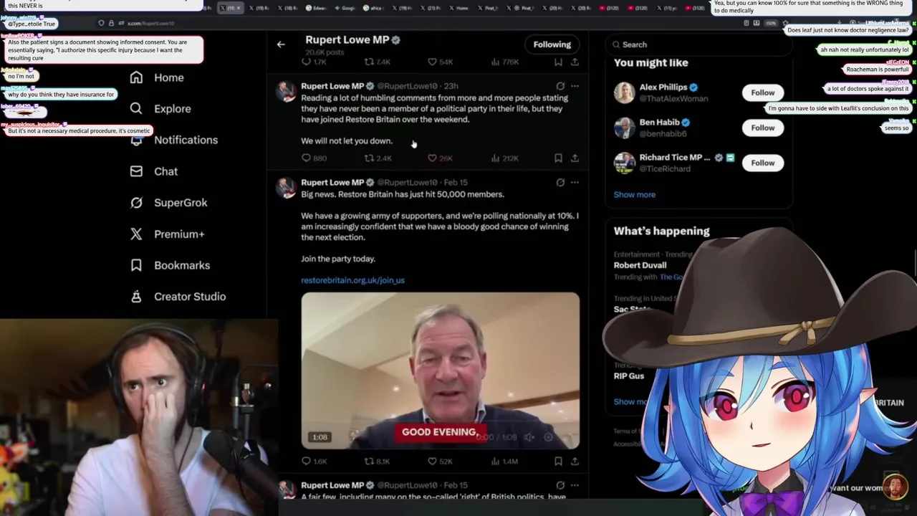This screenshot has height=516, width=917.
Task: Play the Rupert Lowe video thumbnail
Action: point(440,371)
